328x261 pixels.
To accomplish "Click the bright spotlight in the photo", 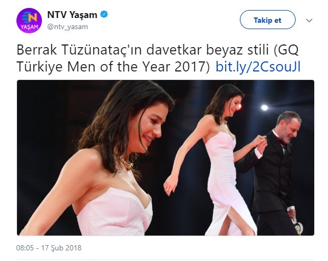I will pos(264,107).
